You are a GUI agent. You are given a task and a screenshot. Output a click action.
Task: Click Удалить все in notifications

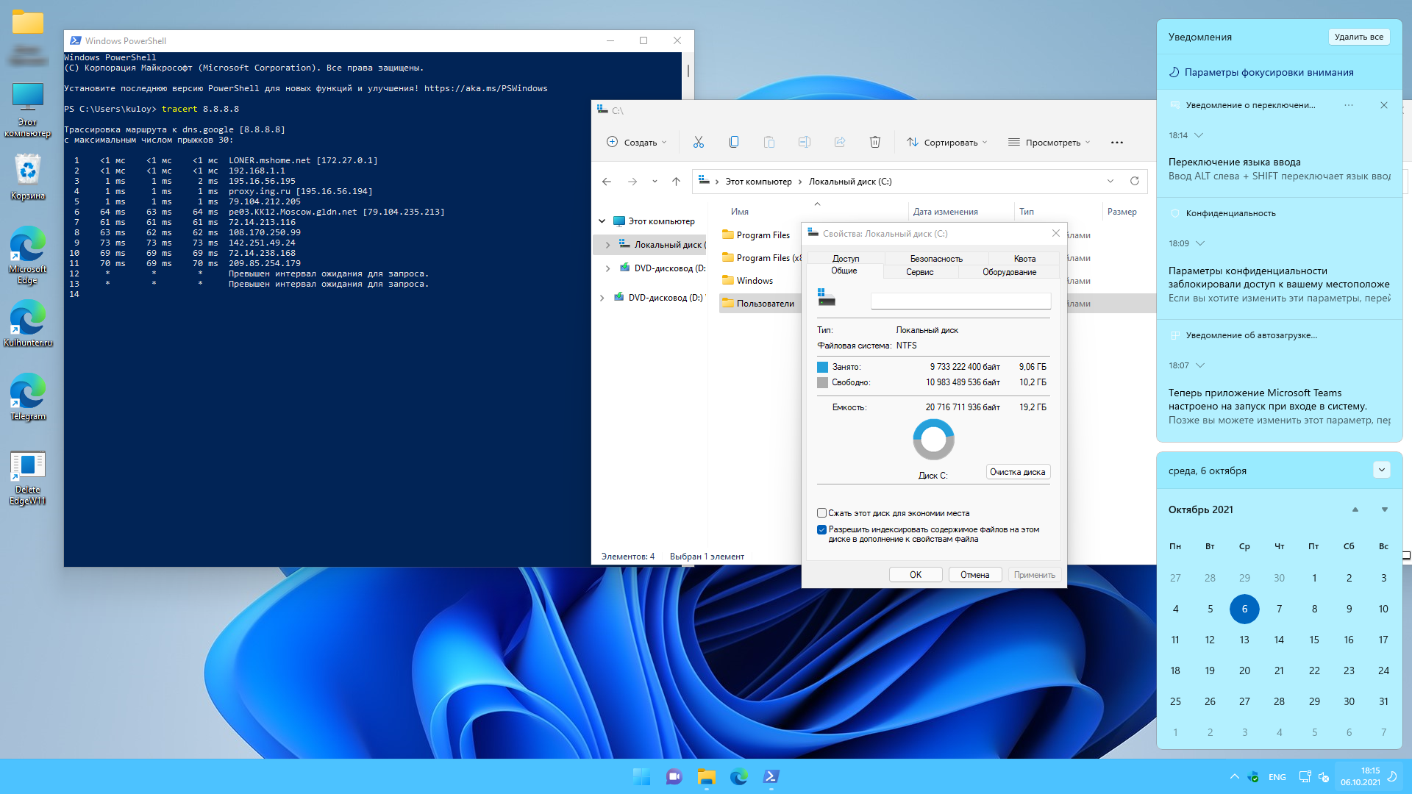point(1358,37)
